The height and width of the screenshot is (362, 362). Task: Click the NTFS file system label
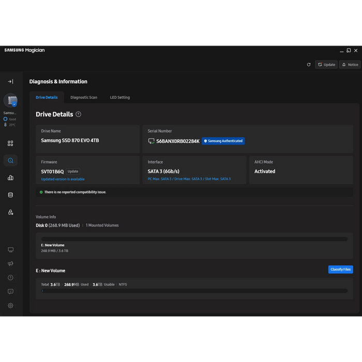(123, 284)
